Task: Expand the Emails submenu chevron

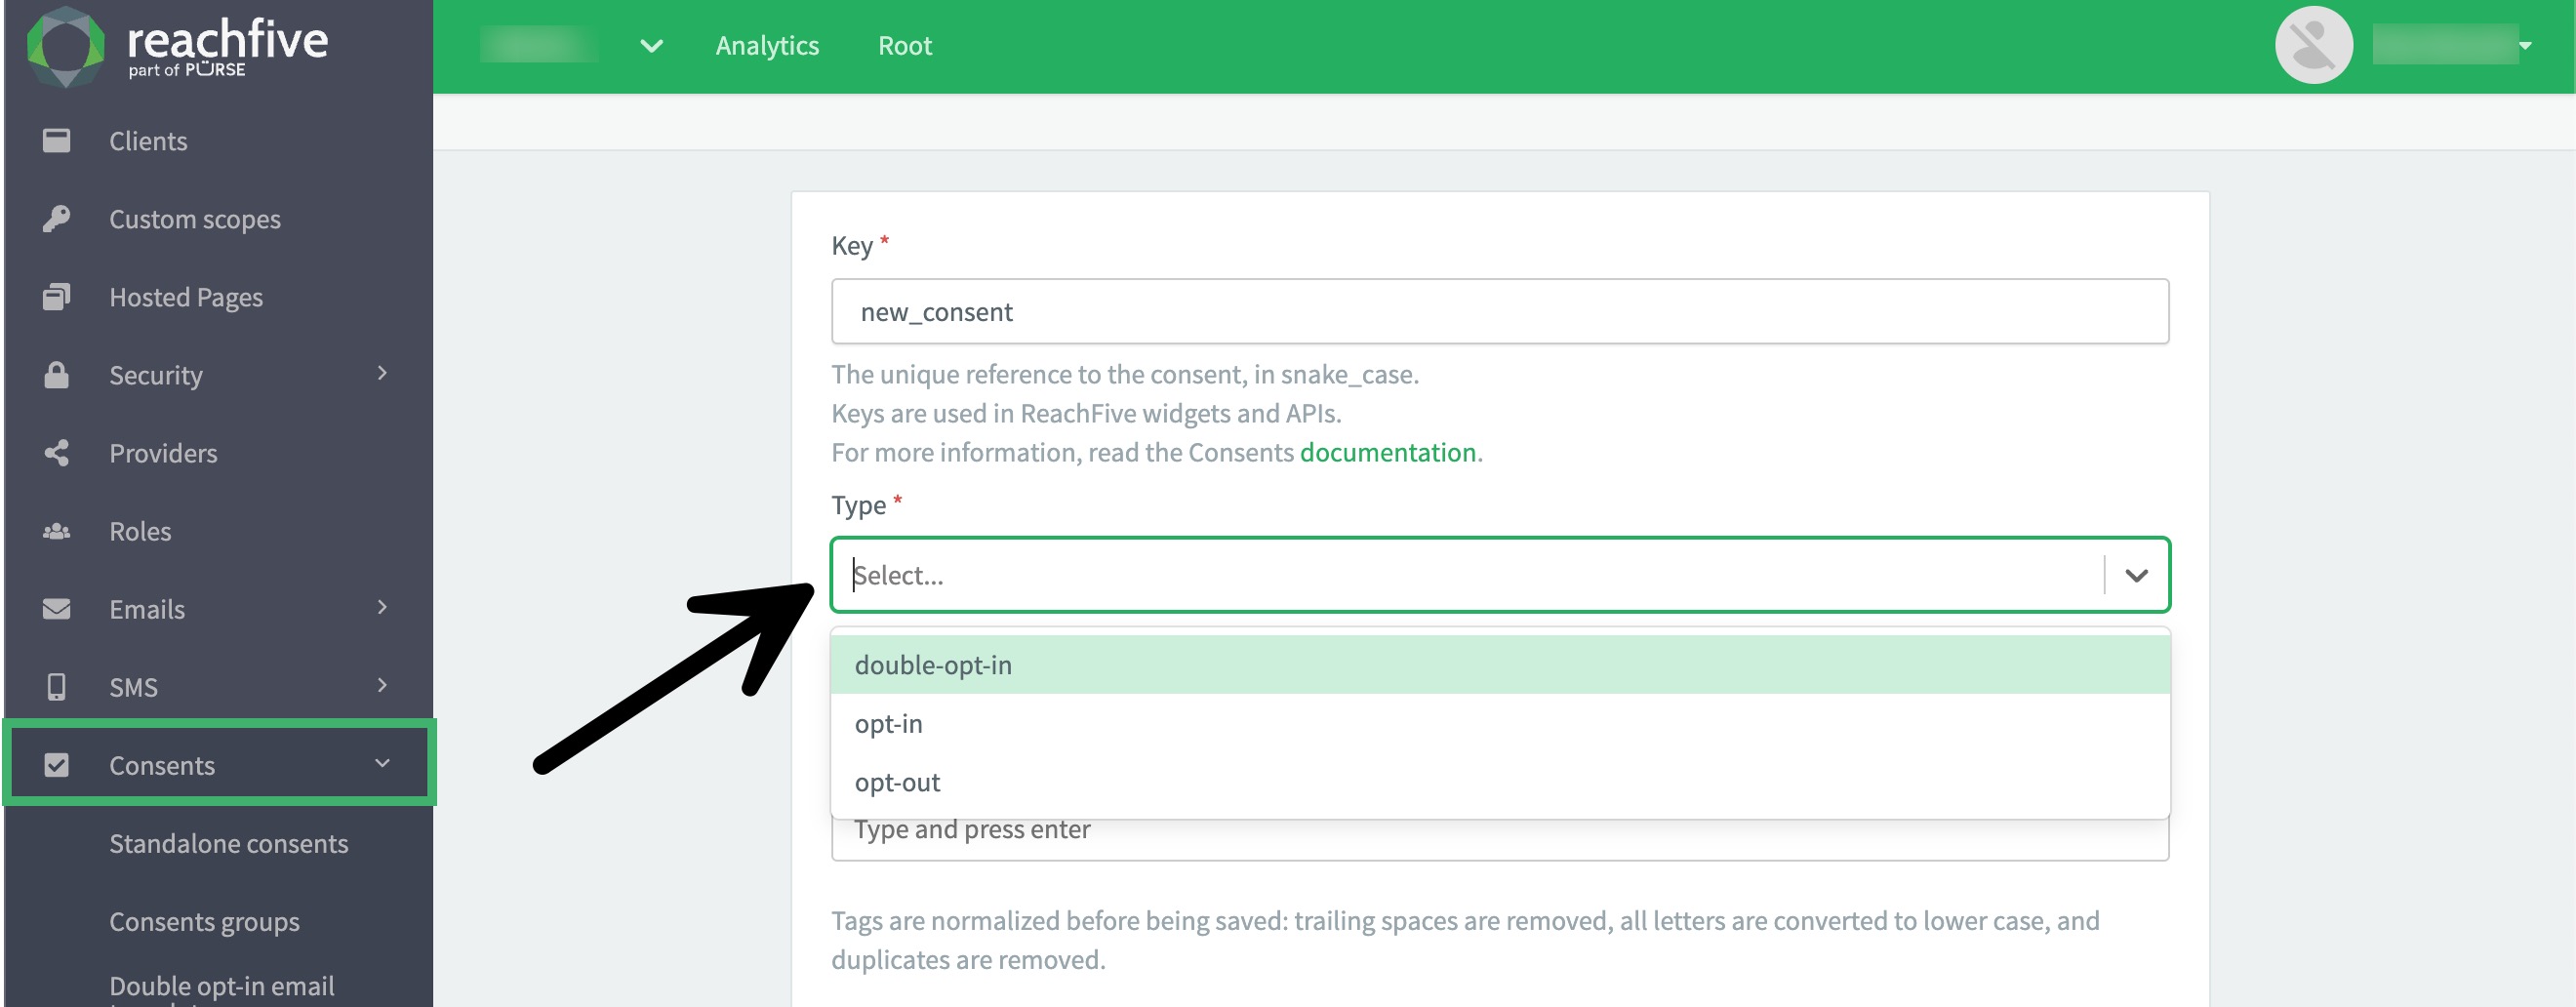Action: (382, 607)
